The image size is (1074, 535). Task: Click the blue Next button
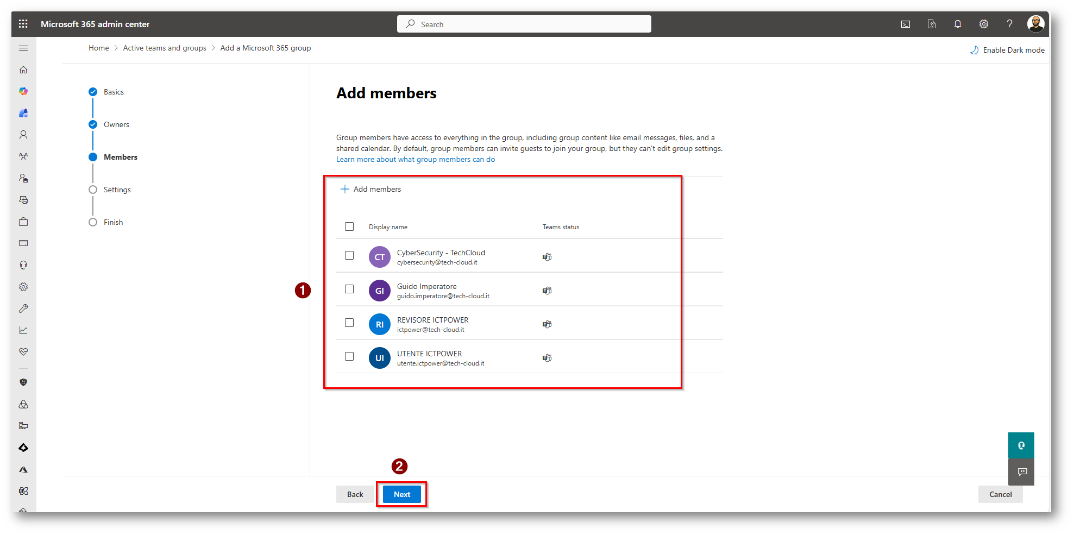401,494
